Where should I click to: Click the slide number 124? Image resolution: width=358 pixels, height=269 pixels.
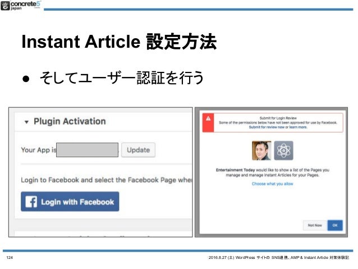point(10,258)
